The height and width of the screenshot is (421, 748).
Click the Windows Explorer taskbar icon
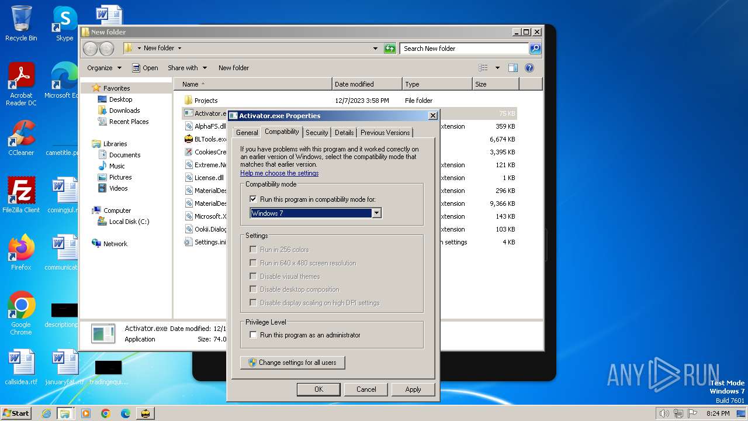(65, 413)
